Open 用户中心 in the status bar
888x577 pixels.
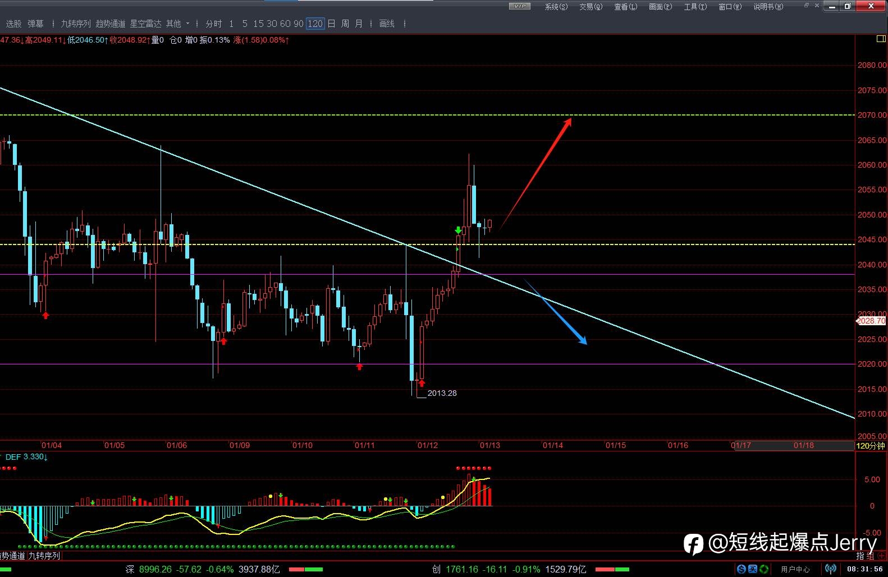pos(795,569)
